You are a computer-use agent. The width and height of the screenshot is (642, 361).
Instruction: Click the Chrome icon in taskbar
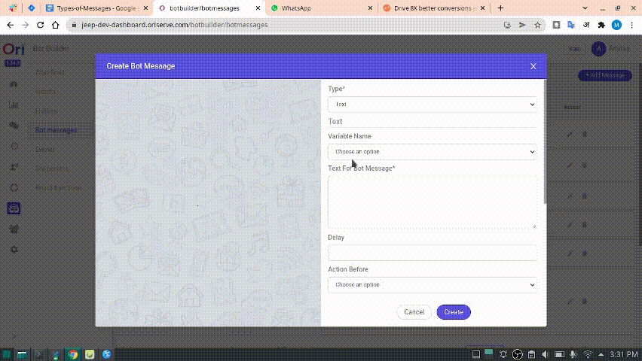point(73,354)
